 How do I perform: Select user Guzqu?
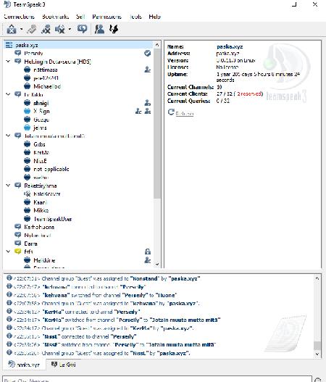click(41, 120)
